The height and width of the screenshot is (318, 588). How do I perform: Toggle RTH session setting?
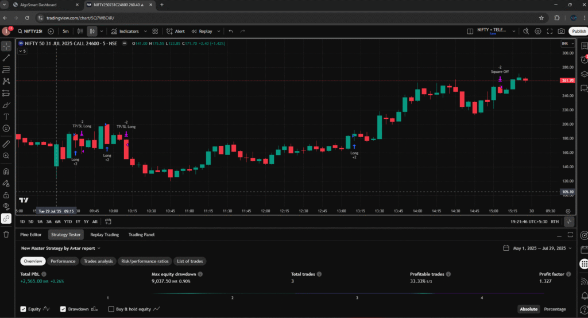pos(555,222)
